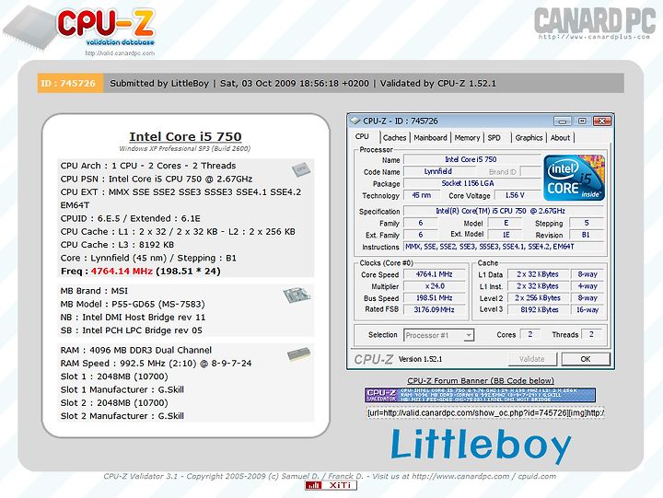Click the Bus Speed 198.51 MHz field
The height and width of the screenshot is (498, 663).
pos(435,298)
